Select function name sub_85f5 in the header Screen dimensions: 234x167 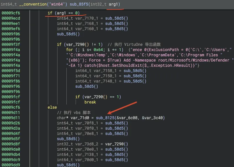(79, 4)
